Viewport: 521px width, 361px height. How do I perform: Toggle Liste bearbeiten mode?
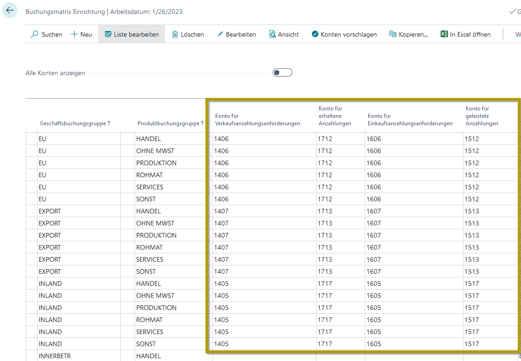coord(132,34)
